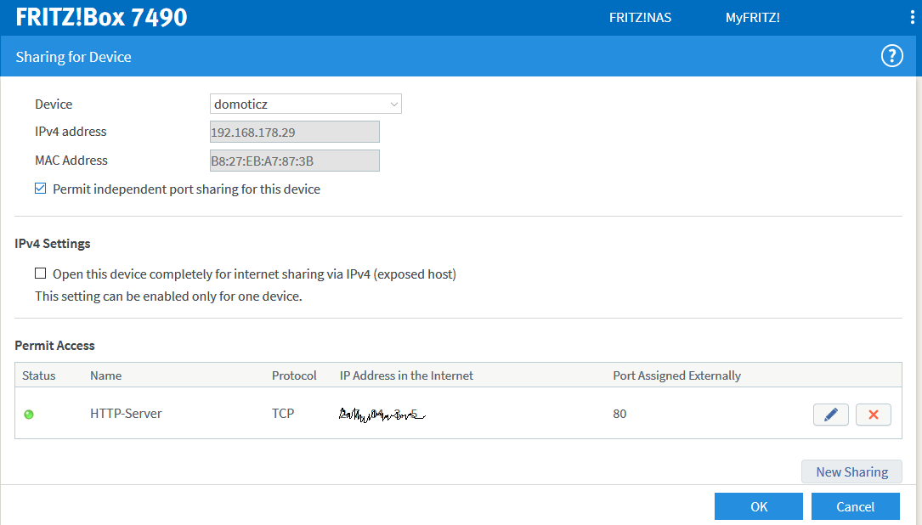Image resolution: width=922 pixels, height=525 pixels.
Task: Click the IPv4 Settings section heading
Action: coord(53,244)
